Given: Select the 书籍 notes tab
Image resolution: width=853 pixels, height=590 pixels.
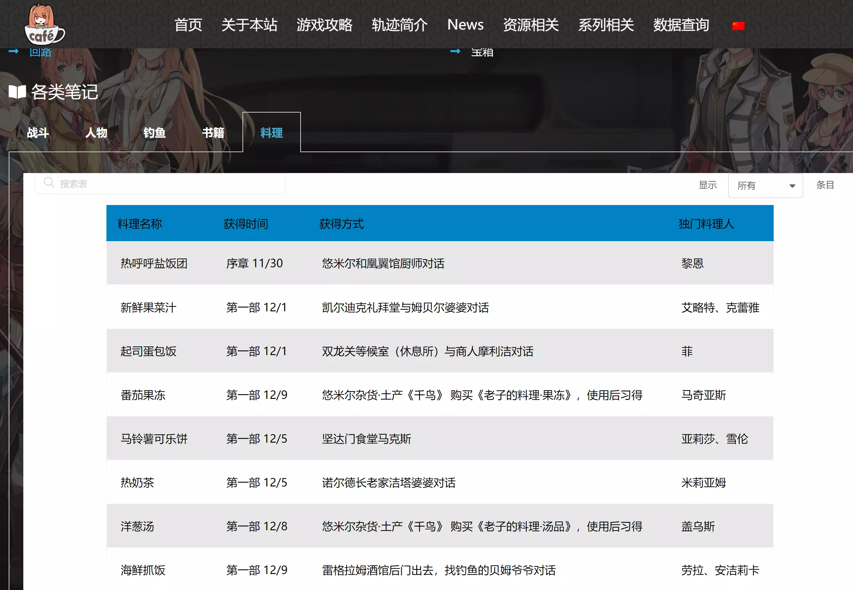Looking at the screenshot, I should tap(213, 132).
